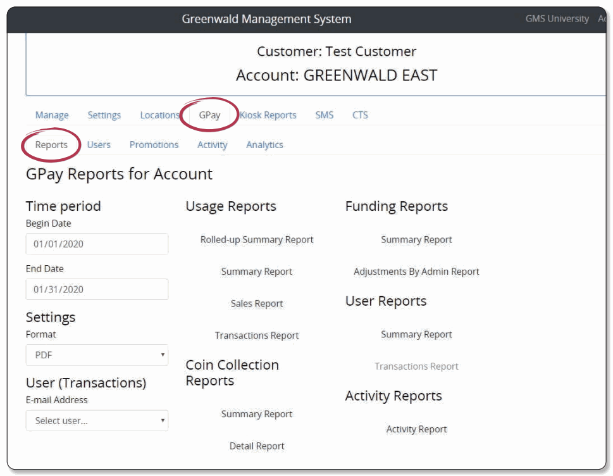
Task: Open Usage Reports Summary Report
Action: click(x=257, y=272)
